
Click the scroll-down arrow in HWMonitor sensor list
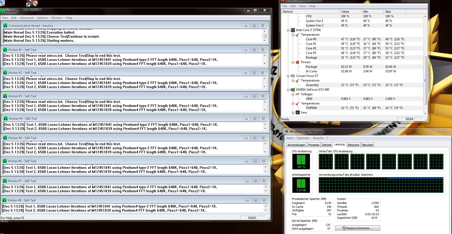click(425, 114)
